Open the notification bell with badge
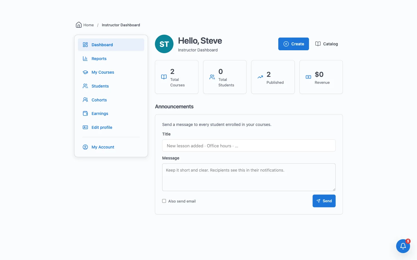Viewport: 417px width, 260px height. point(403,246)
